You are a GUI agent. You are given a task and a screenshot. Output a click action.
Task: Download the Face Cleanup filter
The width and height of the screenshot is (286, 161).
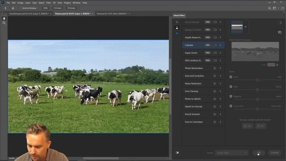click(214, 91)
